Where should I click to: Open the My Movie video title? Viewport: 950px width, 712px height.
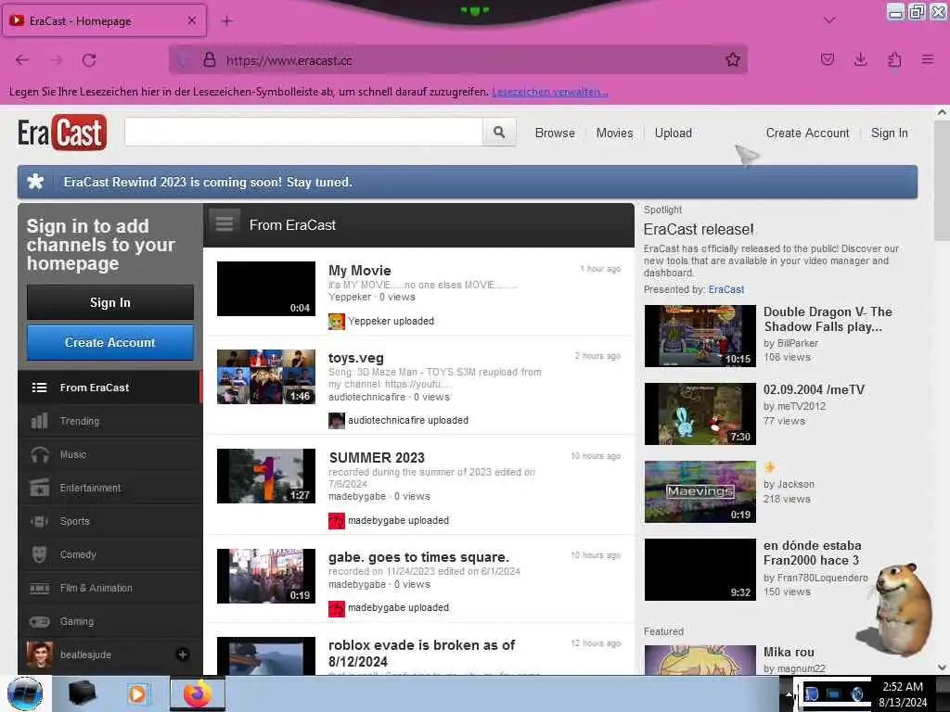pos(359,271)
